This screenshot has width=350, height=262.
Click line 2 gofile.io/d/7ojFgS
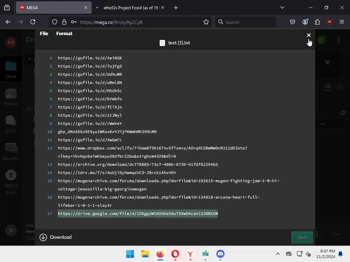90,66
